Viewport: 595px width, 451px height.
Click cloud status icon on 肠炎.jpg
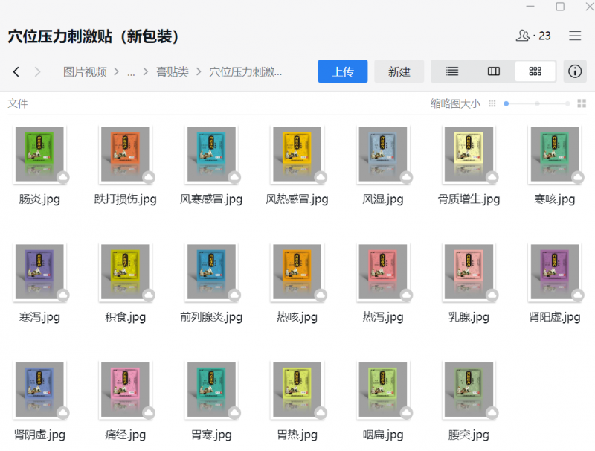(63, 177)
